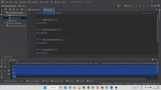The height and width of the screenshot is (90, 161).
Task: Open the Refactor menu
Action: 35,2
